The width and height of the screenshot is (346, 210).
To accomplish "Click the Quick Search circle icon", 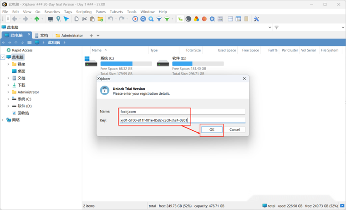I will point(143,19).
